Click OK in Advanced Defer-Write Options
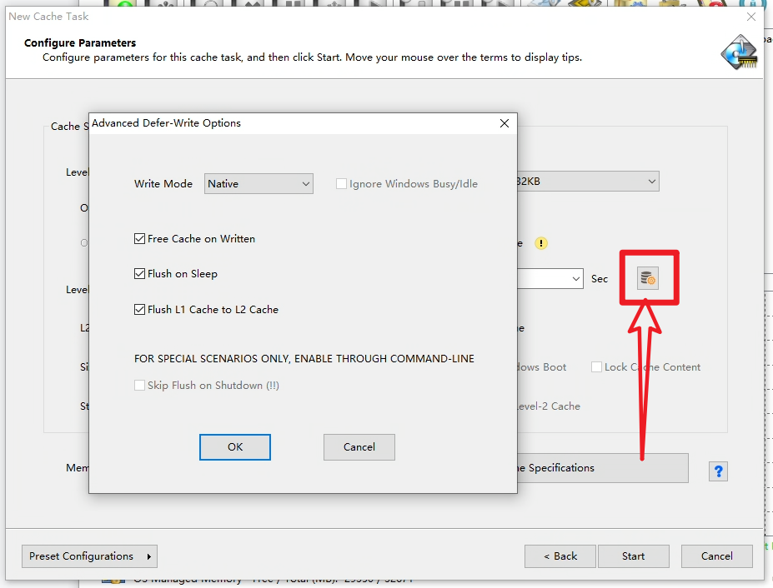 point(235,447)
